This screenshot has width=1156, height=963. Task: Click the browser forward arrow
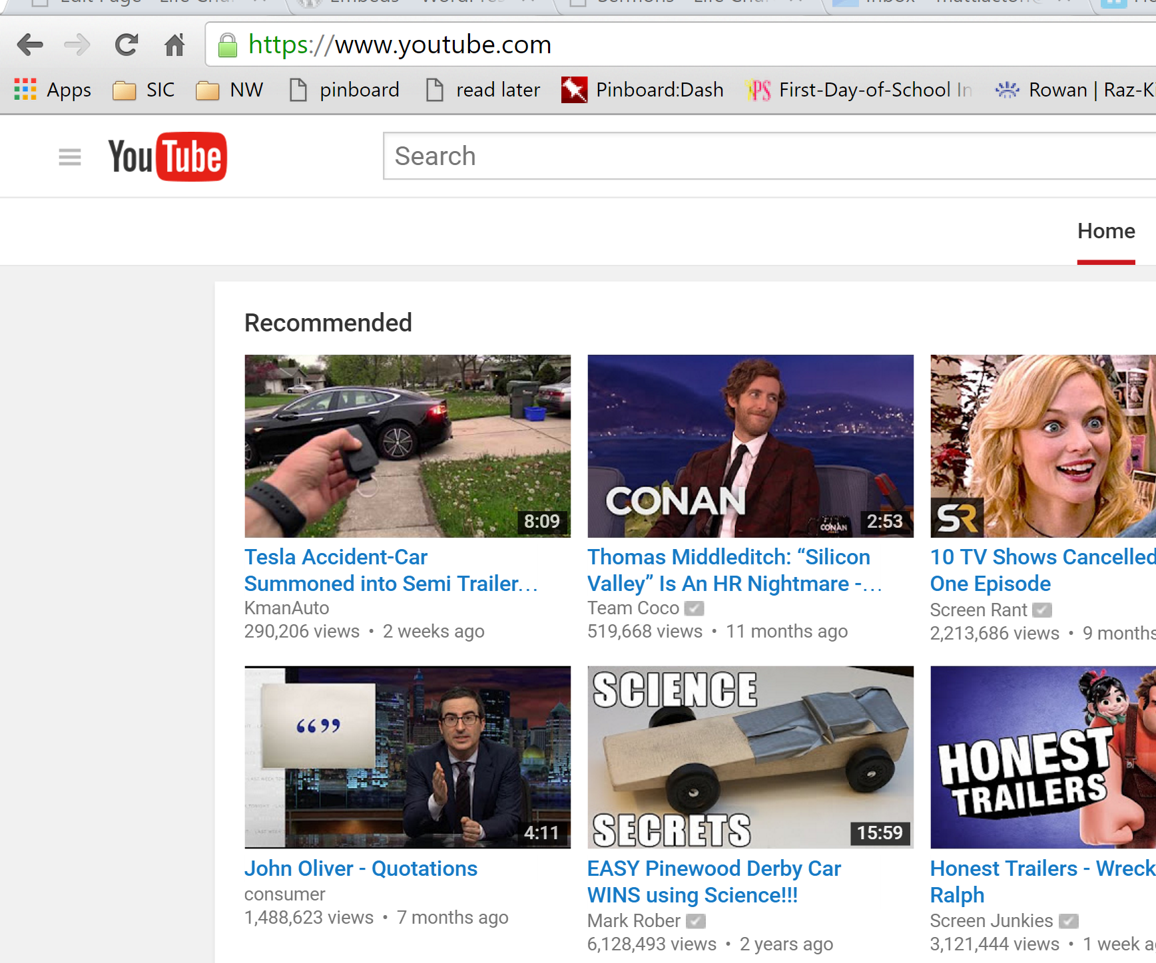(77, 45)
